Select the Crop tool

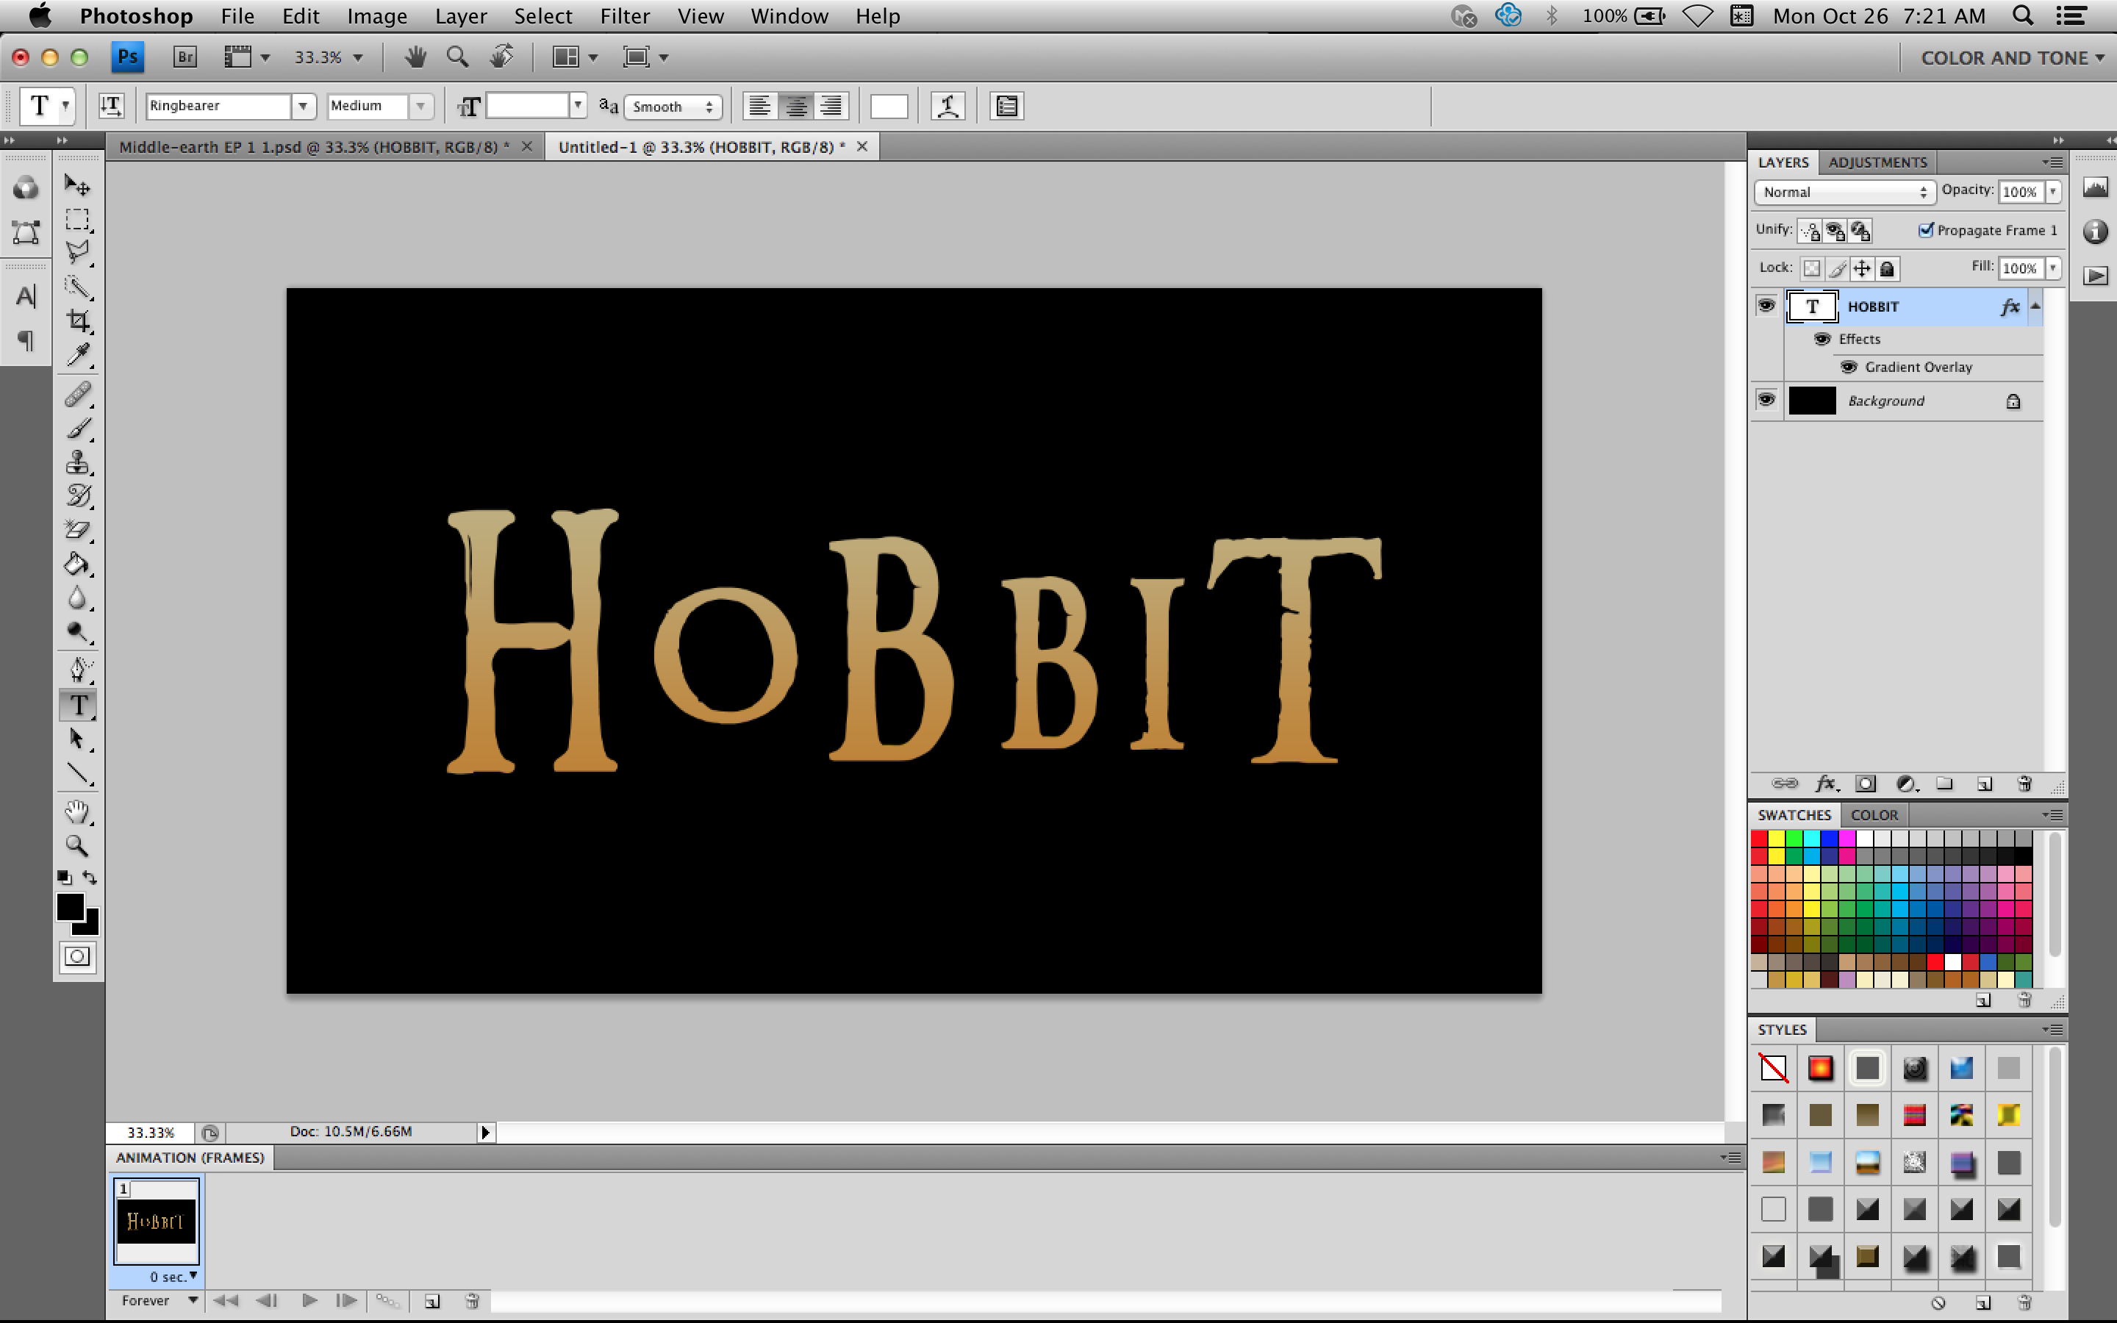(78, 320)
